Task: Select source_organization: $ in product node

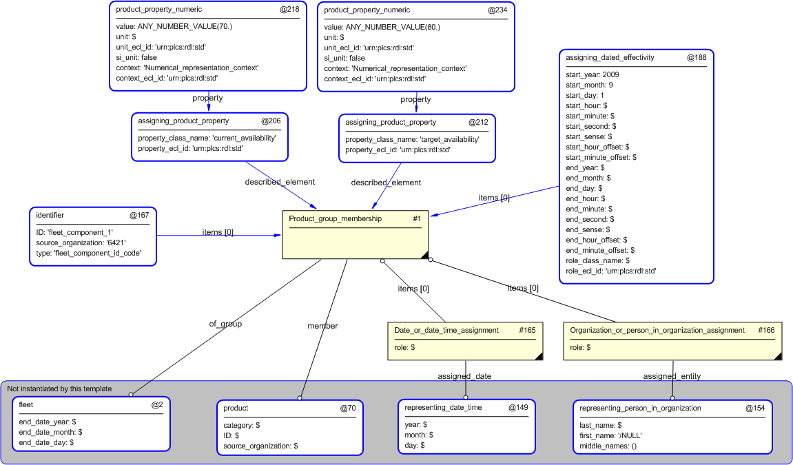Action: (260, 446)
